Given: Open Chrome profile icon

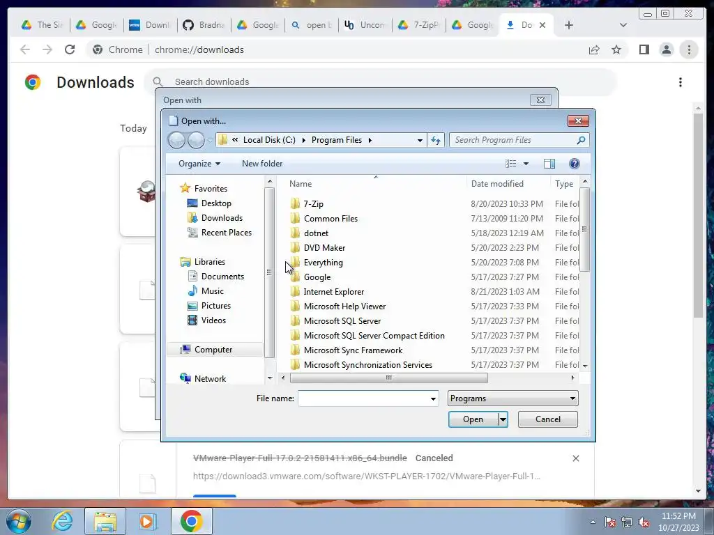Looking at the screenshot, I should (x=666, y=49).
